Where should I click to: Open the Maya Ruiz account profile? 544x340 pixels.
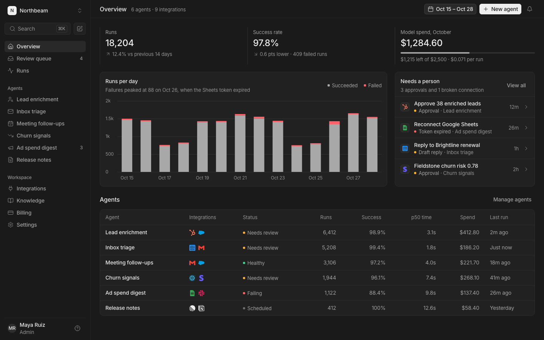(38, 328)
